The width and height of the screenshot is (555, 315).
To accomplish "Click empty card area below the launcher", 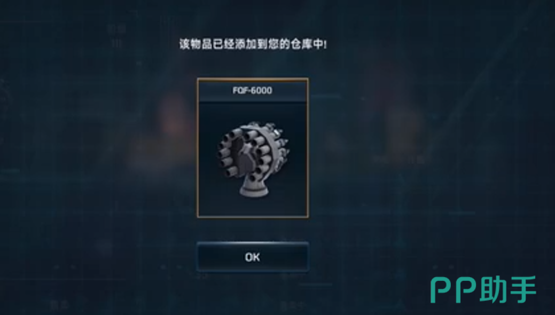I will point(253,207).
